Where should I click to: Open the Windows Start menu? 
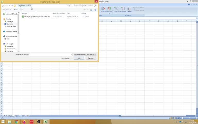pos(3,122)
